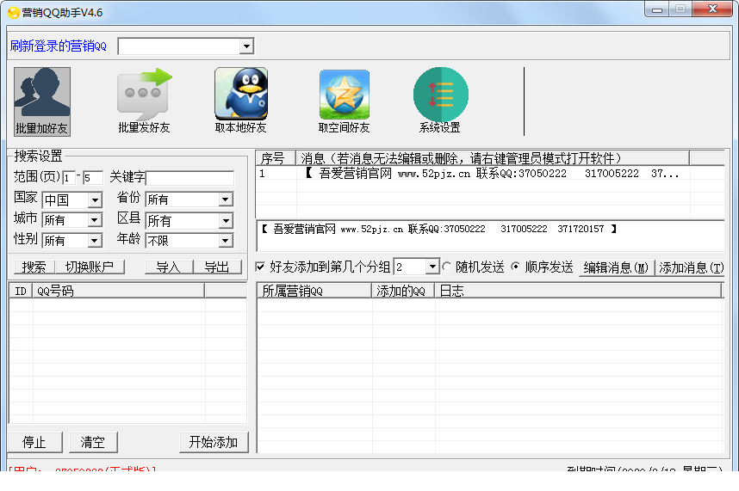Click the 刷新登录的营销QQ link

(59, 46)
